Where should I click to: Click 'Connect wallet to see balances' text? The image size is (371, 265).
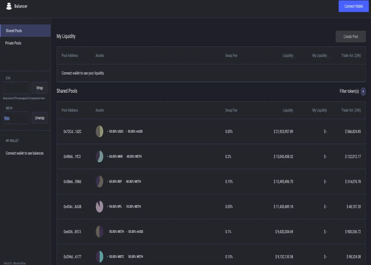[25, 153]
